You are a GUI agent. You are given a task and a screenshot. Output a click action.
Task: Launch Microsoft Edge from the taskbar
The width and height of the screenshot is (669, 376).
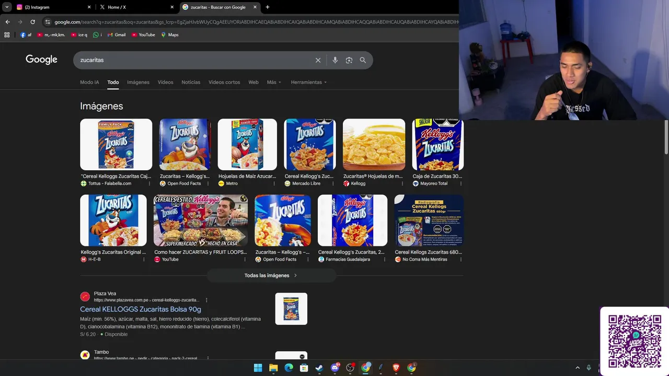pos(289,368)
